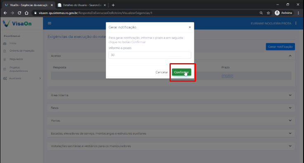Open Início in the sidebar
The width and height of the screenshot is (304, 163).
[x=13, y=43]
